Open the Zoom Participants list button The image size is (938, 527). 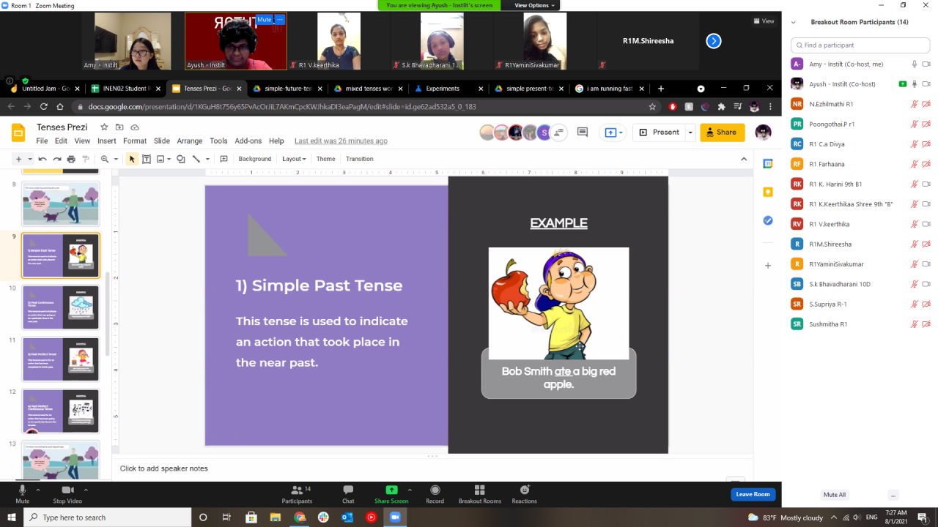coord(297,494)
